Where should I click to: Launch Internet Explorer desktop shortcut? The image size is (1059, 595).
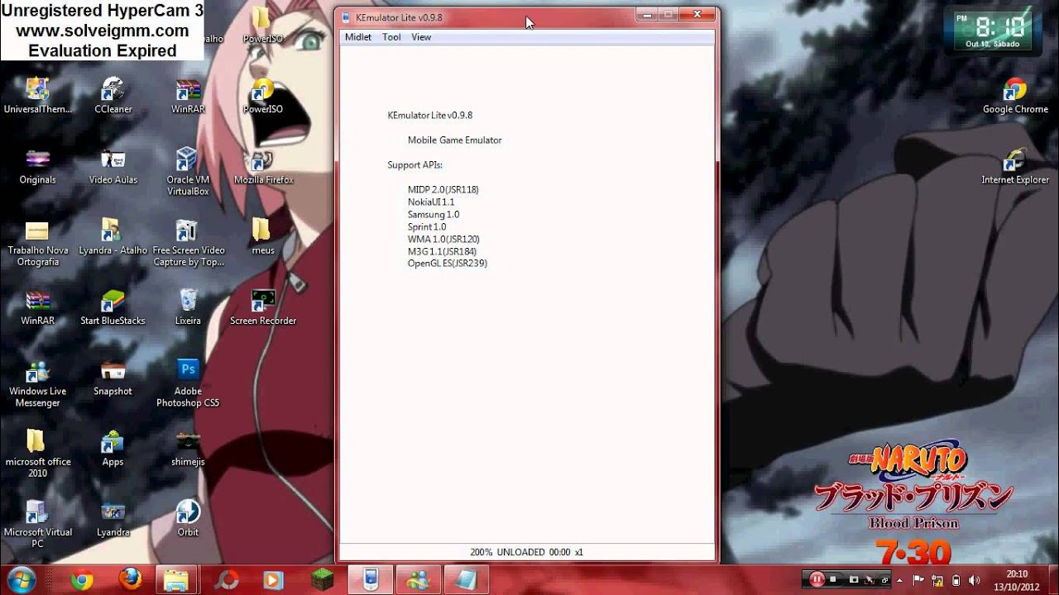(1015, 167)
